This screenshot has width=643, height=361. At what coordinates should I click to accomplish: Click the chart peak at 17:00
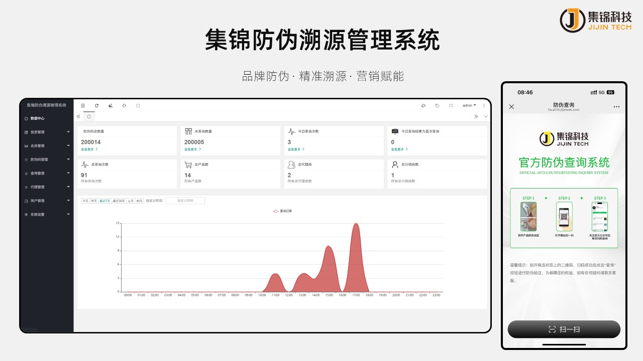[356, 224]
